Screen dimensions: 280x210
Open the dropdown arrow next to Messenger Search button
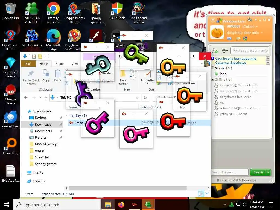point(268,172)
